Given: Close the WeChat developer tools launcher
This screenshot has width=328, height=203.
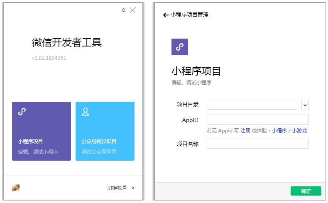Looking at the screenshot, I should coord(132,10).
